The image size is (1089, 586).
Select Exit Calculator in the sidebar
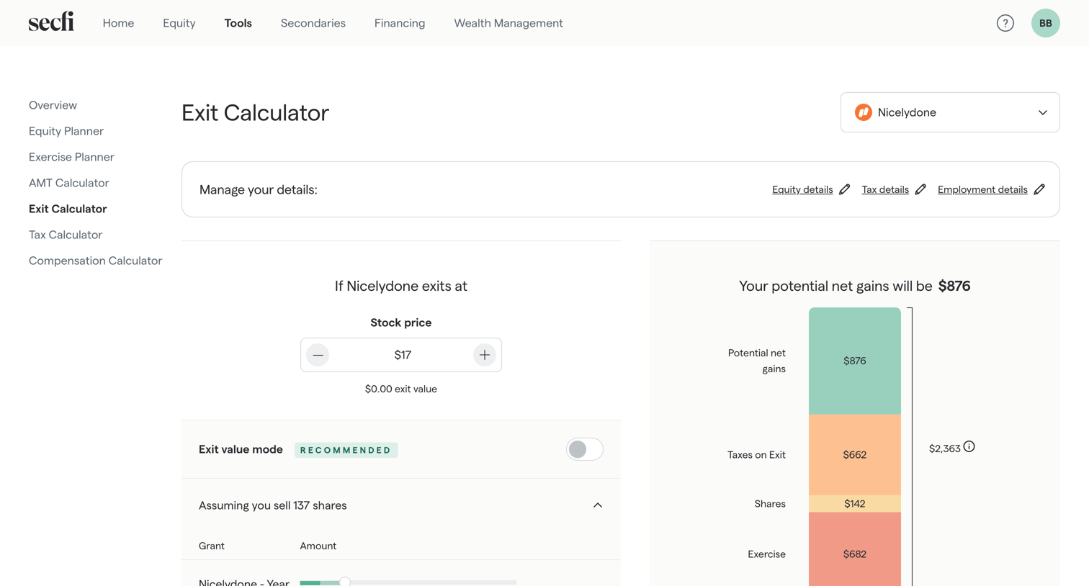(68, 209)
